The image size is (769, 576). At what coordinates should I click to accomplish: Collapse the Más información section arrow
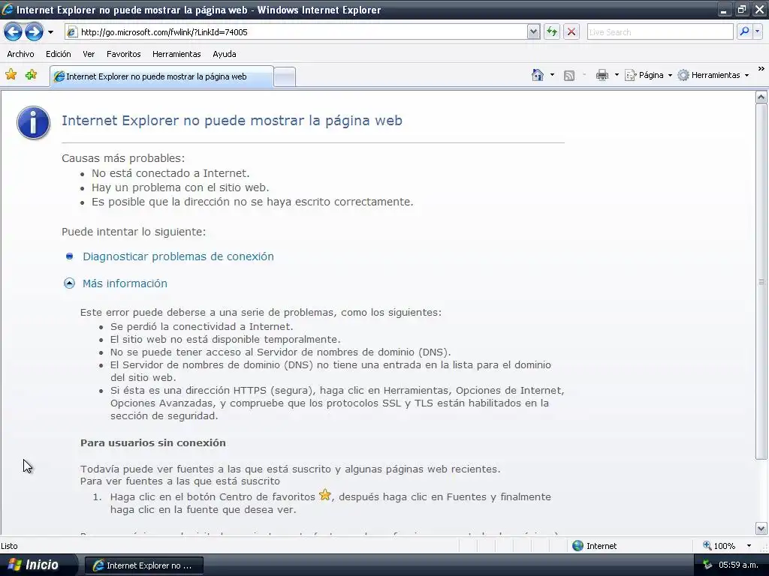click(x=69, y=283)
